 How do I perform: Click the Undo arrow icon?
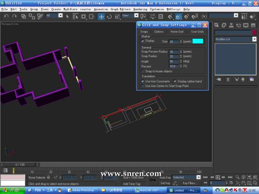coord(6,16)
